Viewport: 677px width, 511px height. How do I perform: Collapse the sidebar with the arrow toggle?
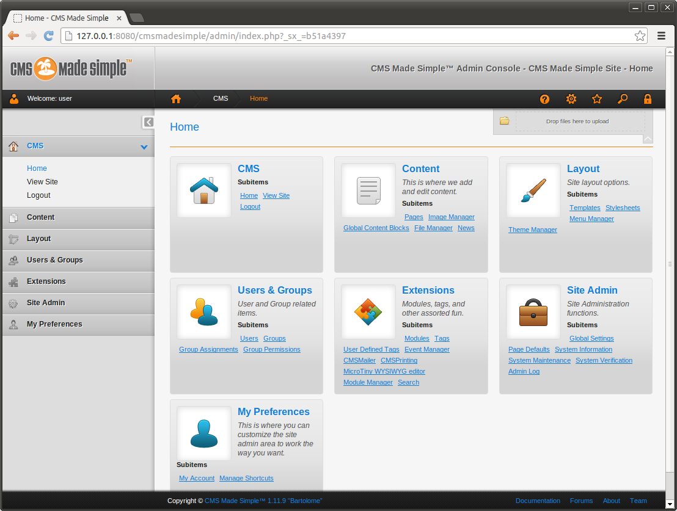tap(148, 122)
